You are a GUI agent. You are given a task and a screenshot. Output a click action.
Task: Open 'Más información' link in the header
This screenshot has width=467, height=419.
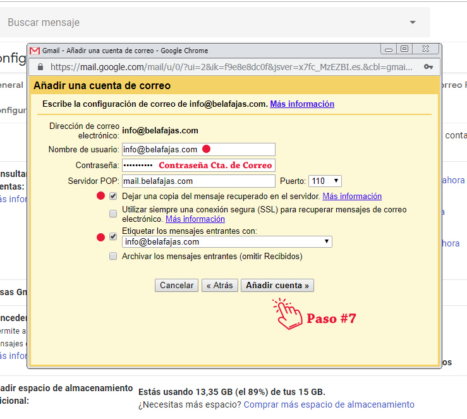pos(302,104)
